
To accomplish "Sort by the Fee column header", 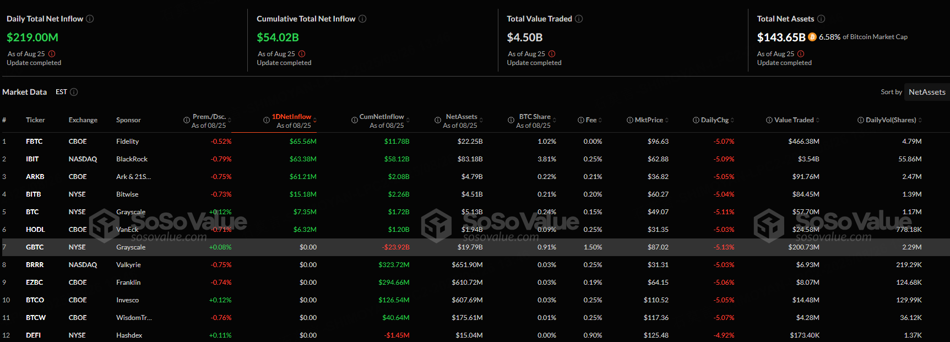I will pos(591,120).
